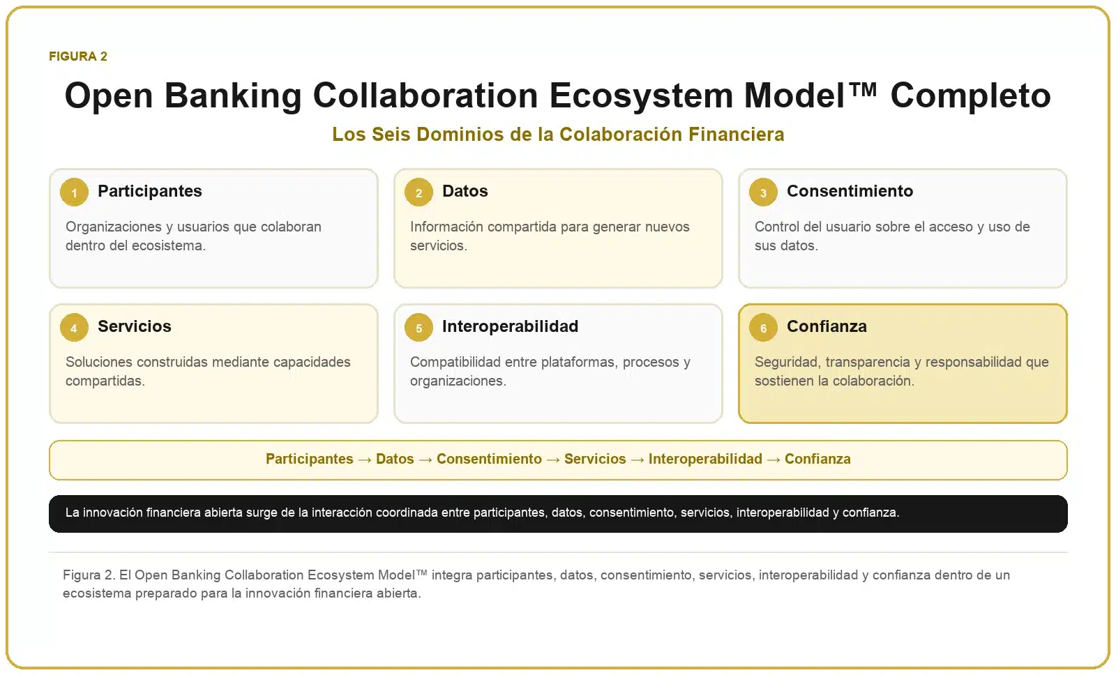Click "Participantes" in the arrow flow bar

click(x=310, y=459)
